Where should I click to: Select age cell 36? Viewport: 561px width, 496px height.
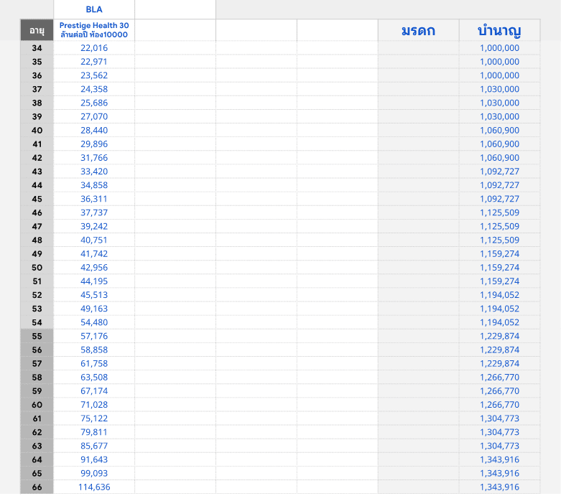[37, 75]
